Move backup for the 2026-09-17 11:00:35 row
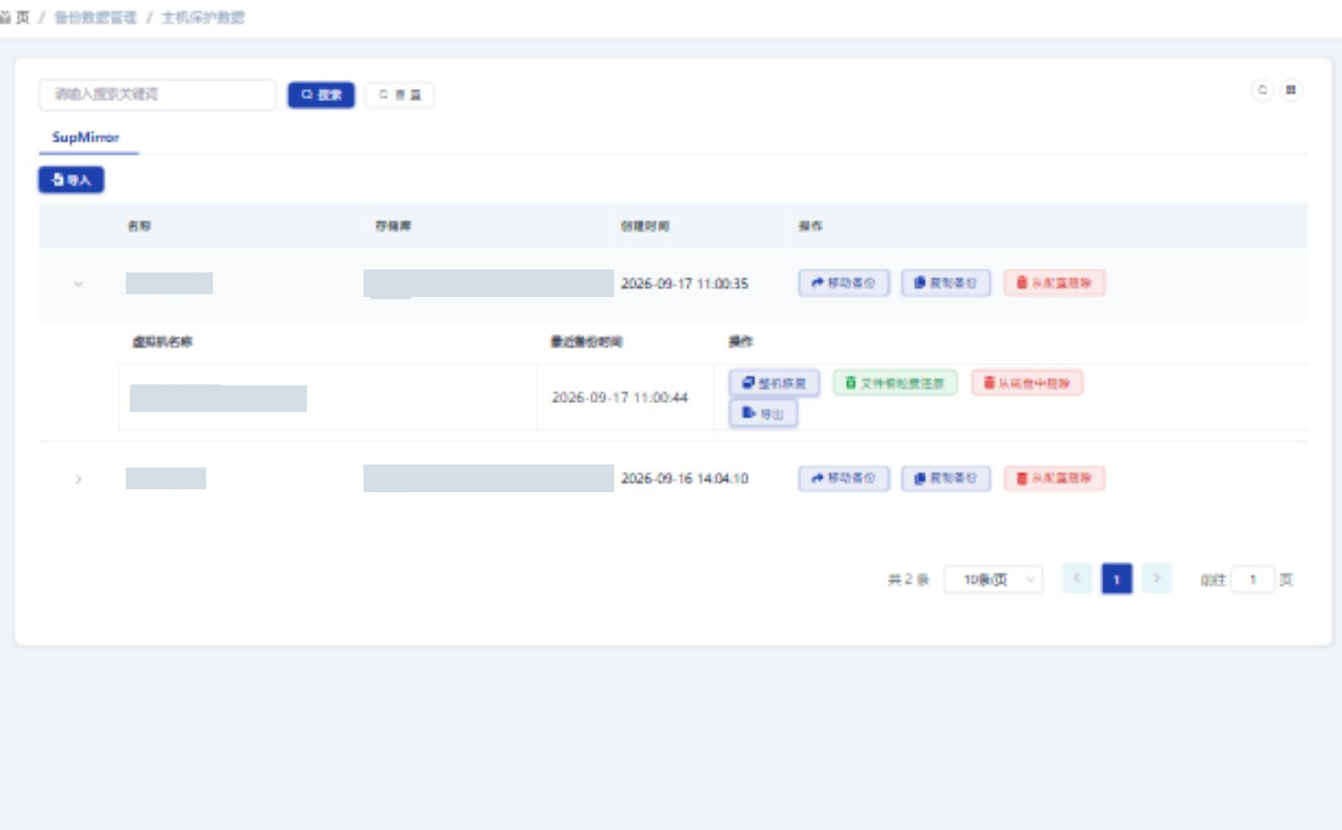This screenshot has width=1342, height=830. click(x=844, y=283)
